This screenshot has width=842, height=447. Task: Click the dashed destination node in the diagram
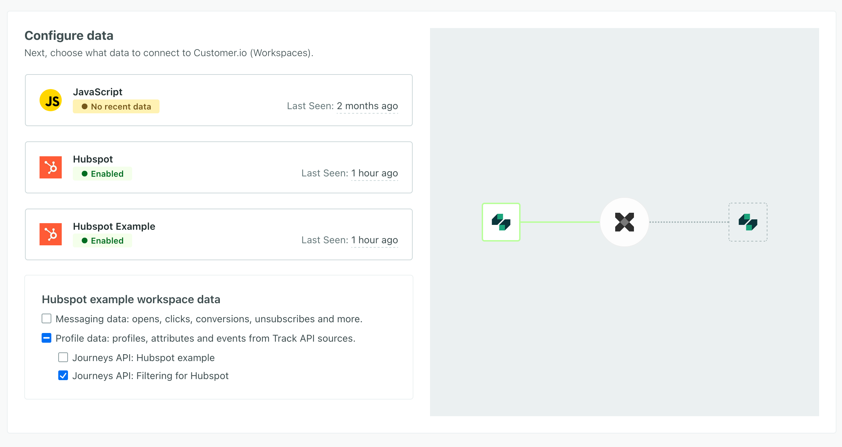tap(748, 222)
